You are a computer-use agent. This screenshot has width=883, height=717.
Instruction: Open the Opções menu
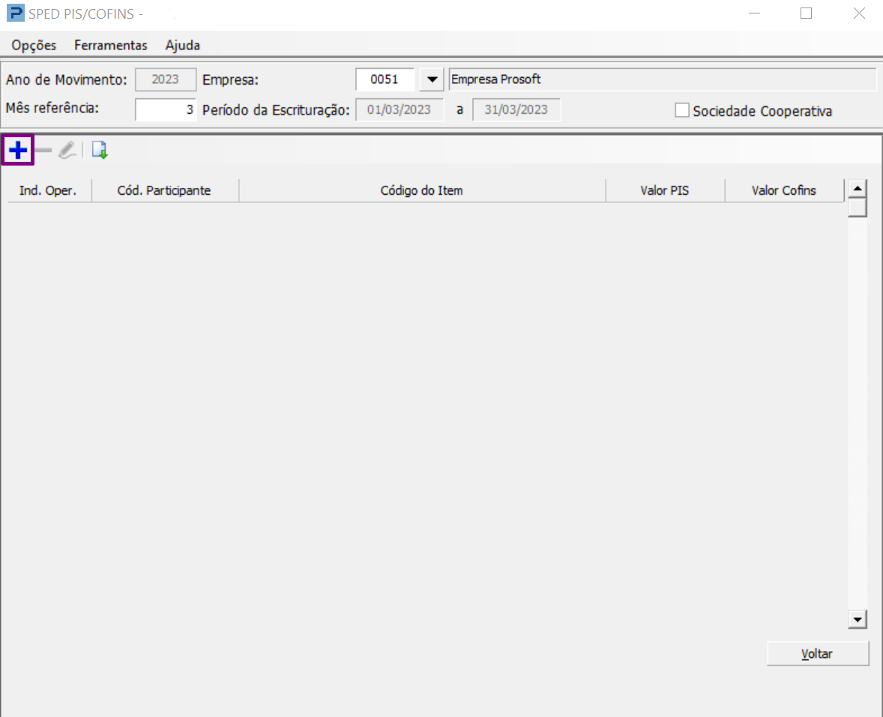[x=34, y=45]
